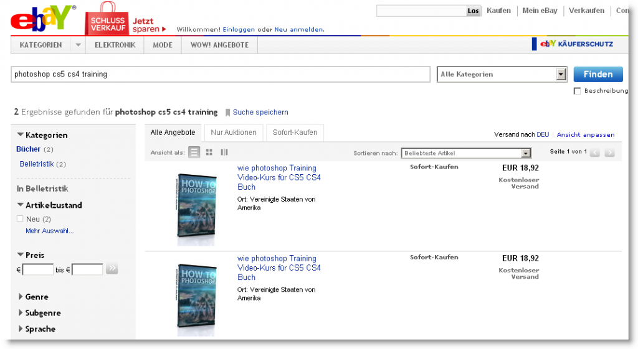This screenshot has width=638, height=349.
Task: Select the Bücher category link
Action: [28, 149]
